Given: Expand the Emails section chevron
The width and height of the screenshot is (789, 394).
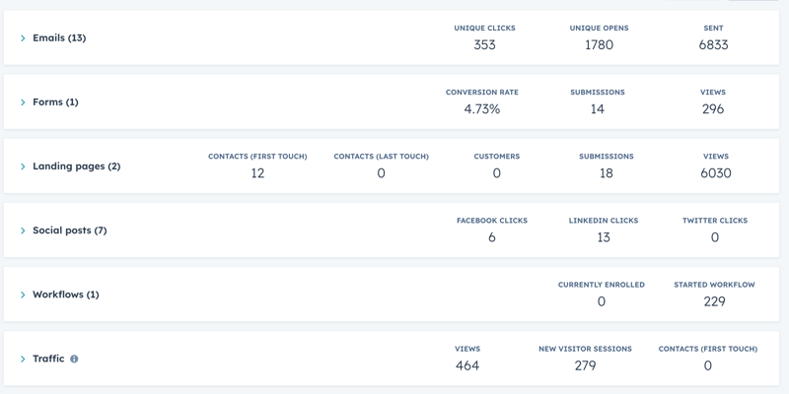Looking at the screenshot, I should (23, 38).
